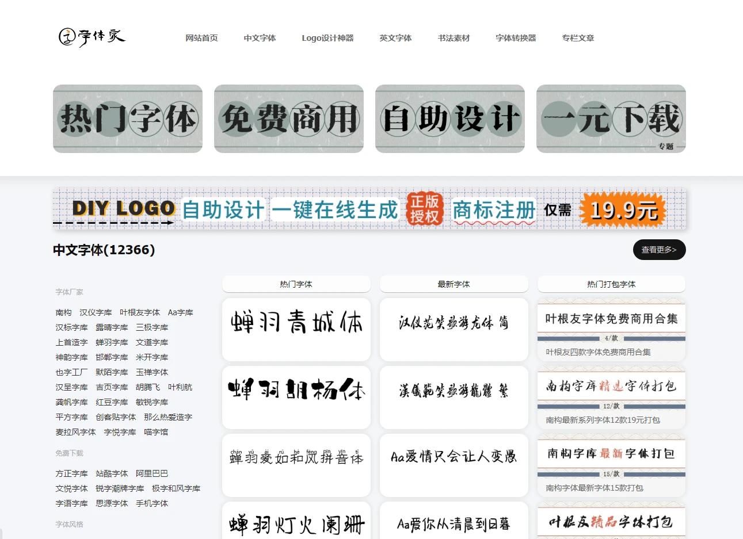Switch to the 热门字体 tab

click(296, 284)
